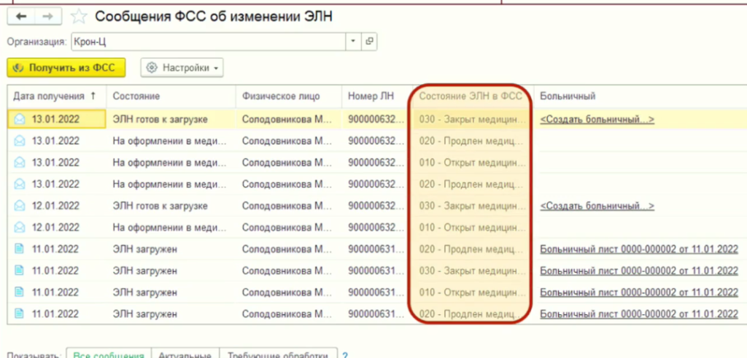Click envelope icon of 13.01.2022 'ЭЛН готов к загрузке' row
Image resolution: width=747 pixels, height=358 pixels.
click(x=20, y=119)
